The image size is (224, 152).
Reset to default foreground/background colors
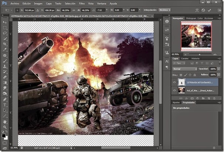(x=3, y=132)
